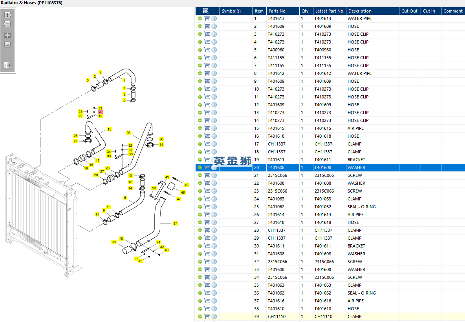The width and height of the screenshot is (465, 322).
Task: Click the export diagram tool icon
Action: point(8,65)
